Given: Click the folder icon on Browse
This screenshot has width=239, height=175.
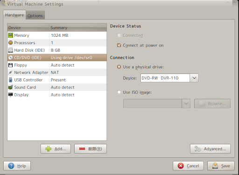Looking at the screenshot, I should 202,104.
